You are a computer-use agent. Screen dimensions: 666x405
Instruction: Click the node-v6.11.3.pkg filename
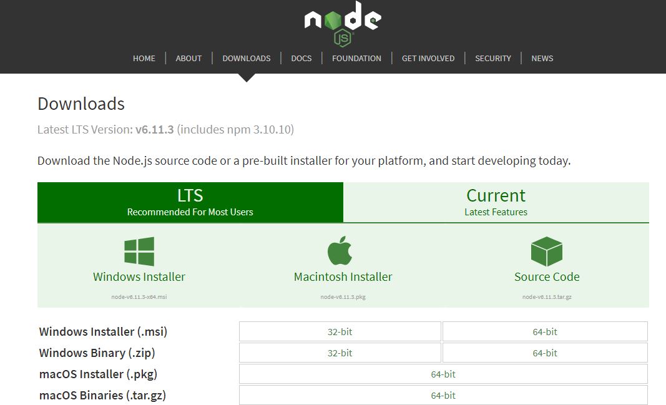343,297
